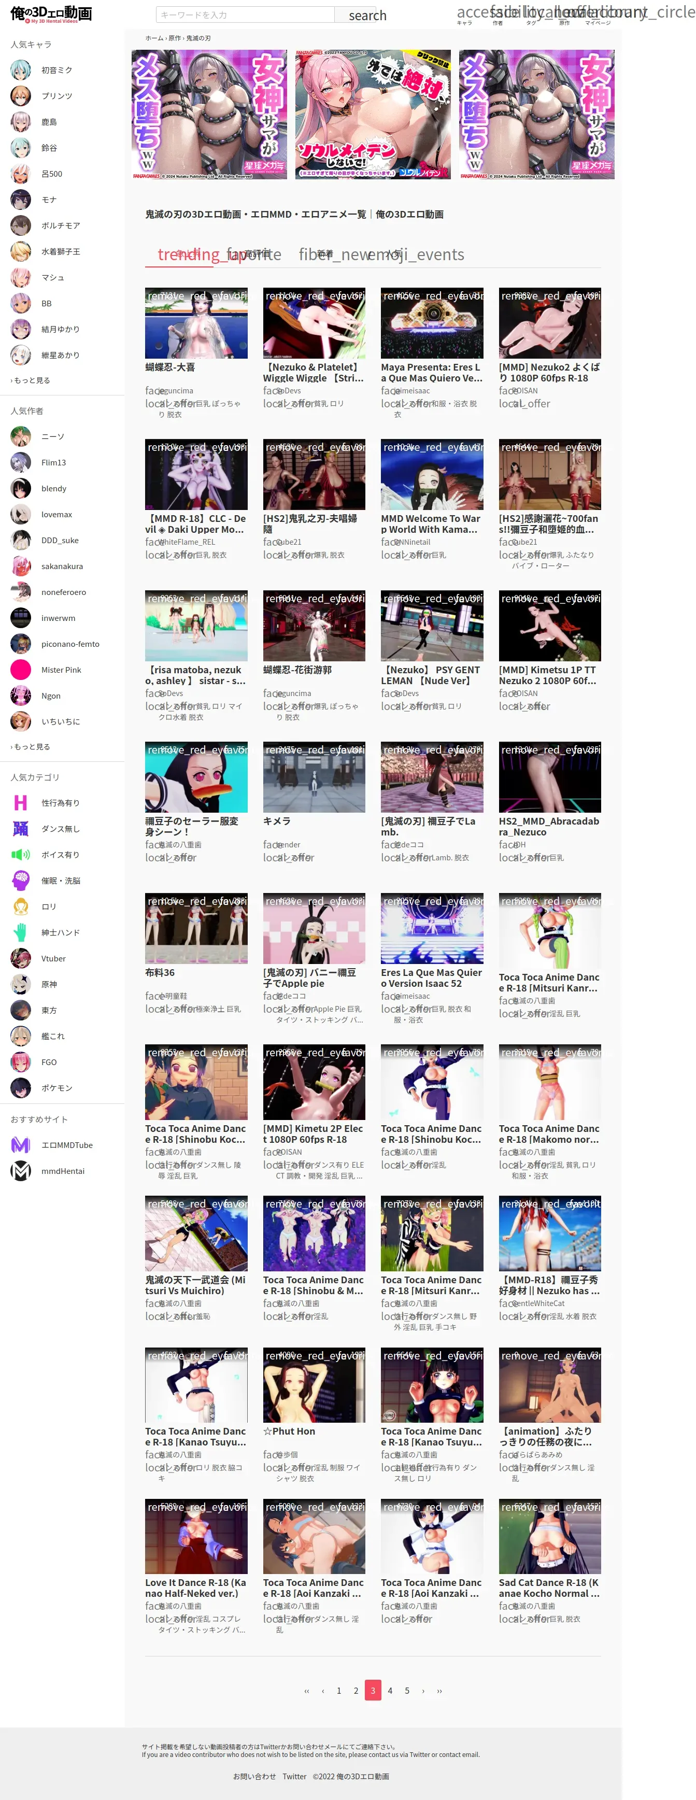Click the site logo in the header
Image resolution: width=696 pixels, height=1800 pixels.
pyautogui.click(x=51, y=14)
